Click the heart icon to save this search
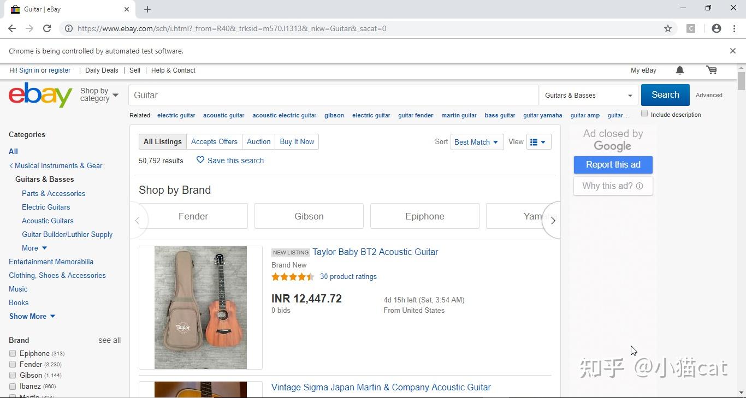746x398 pixels. (200, 160)
